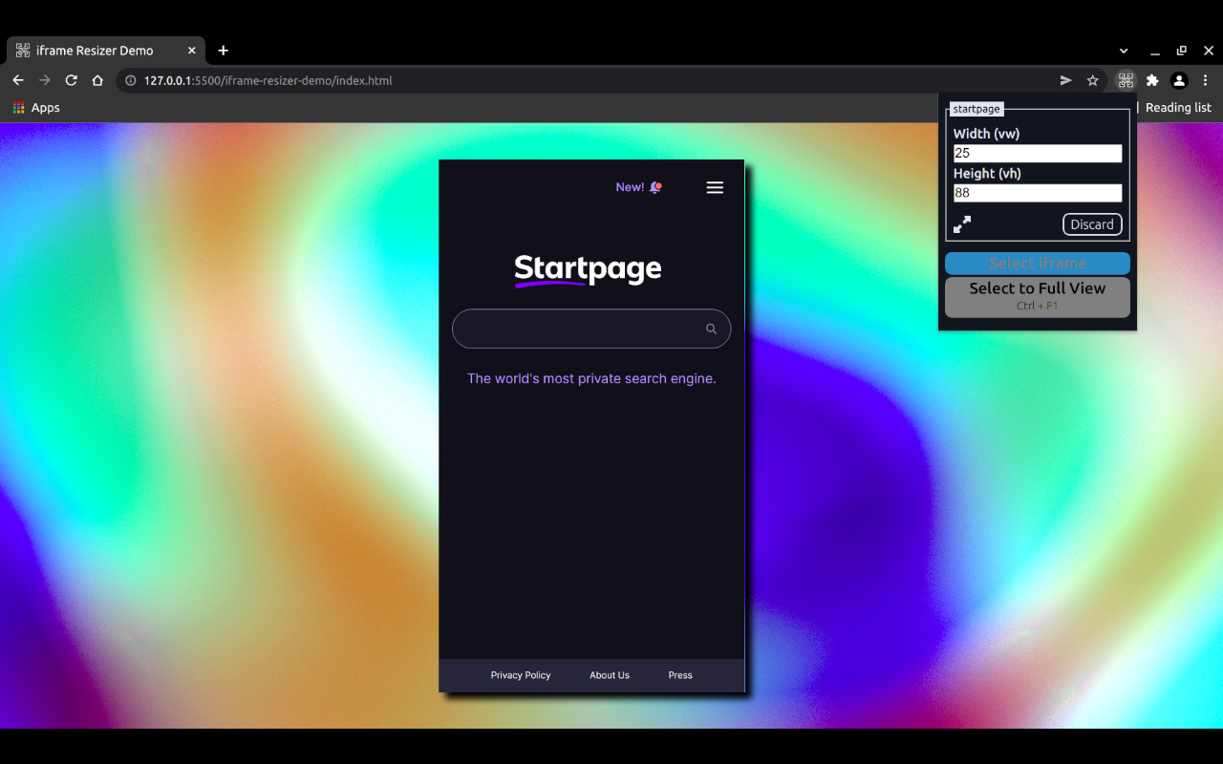Click the Discard button
Screen dimensions: 1223x764
pos(1092,224)
